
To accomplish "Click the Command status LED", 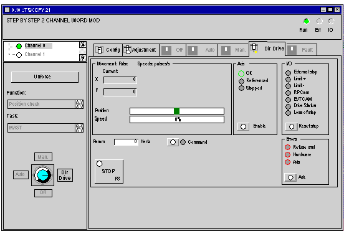I will pos(183,143).
